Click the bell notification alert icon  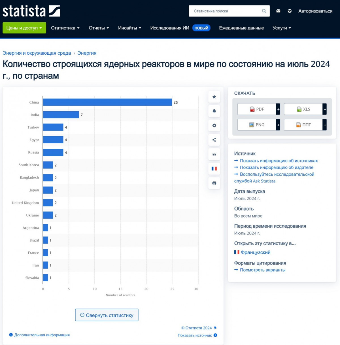pyautogui.click(x=214, y=111)
